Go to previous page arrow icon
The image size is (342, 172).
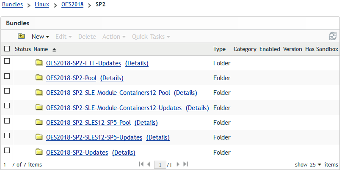[x=149, y=164]
